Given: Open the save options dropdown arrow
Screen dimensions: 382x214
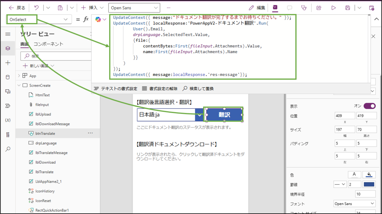Looking at the screenshot, I should tap(359, 8).
